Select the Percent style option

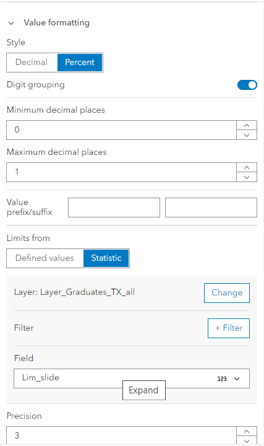[x=80, y=63]
